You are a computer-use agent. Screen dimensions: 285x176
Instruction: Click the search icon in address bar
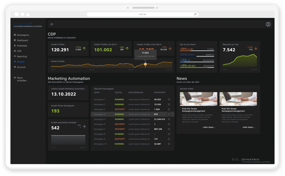(x=195, y=14)
